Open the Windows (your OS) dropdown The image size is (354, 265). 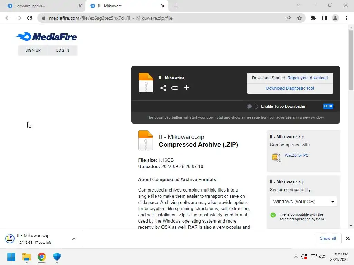[x=303, y=202]
